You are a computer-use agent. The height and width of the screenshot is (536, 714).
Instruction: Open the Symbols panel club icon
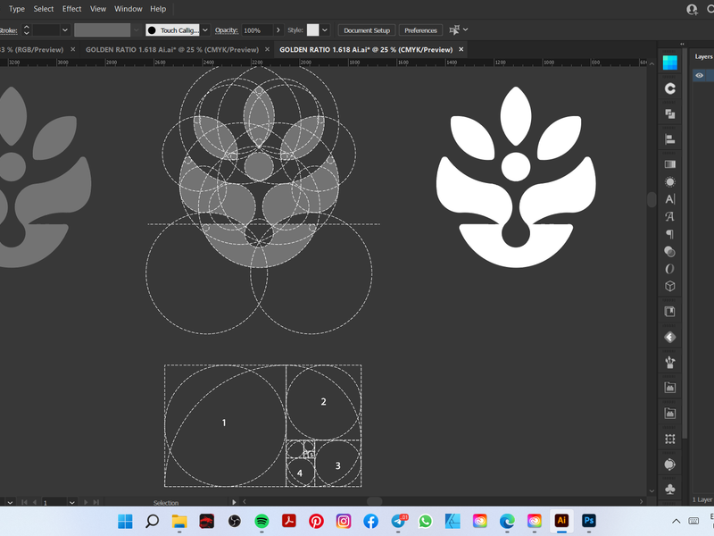tap(669, 489)
